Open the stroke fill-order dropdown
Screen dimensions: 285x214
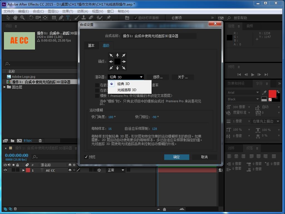tap(266, 121)
